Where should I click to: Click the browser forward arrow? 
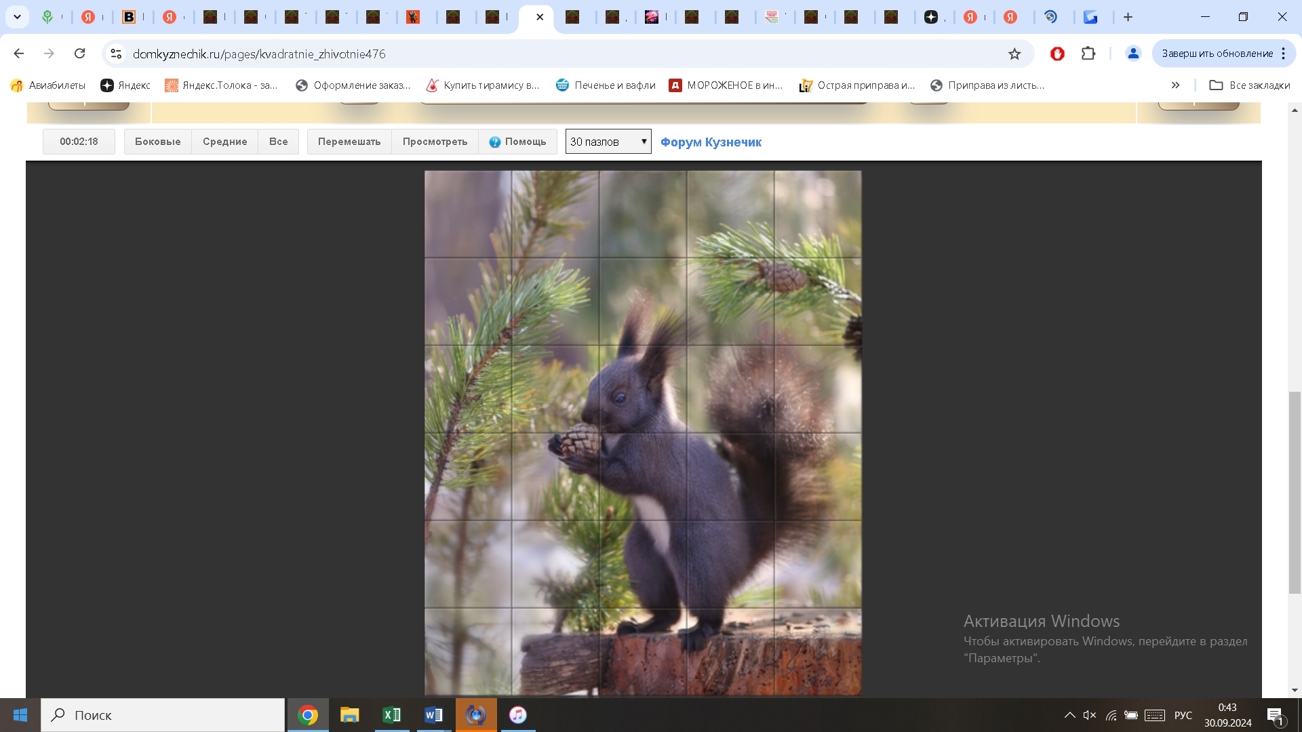pos(49,54)
